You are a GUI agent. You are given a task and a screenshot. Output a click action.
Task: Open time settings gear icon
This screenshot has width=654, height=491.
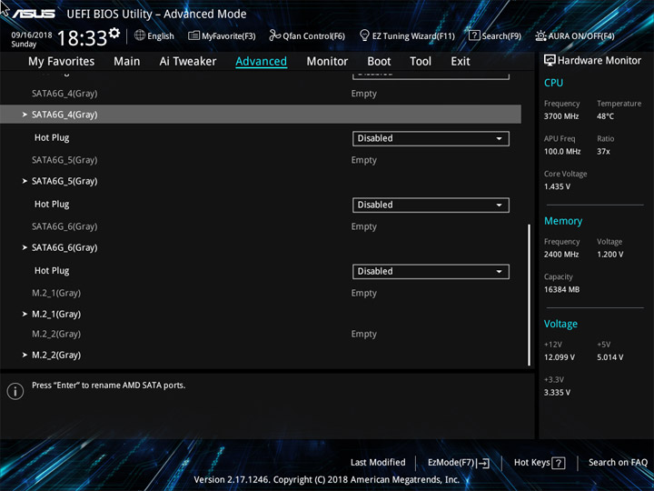pyautogui.click(x=114, y=33)
